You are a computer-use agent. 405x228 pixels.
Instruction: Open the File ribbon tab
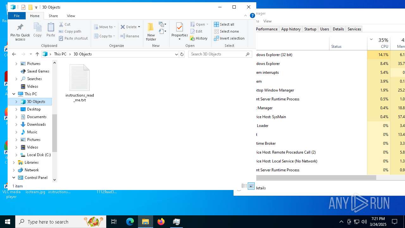tap(17, 16)
